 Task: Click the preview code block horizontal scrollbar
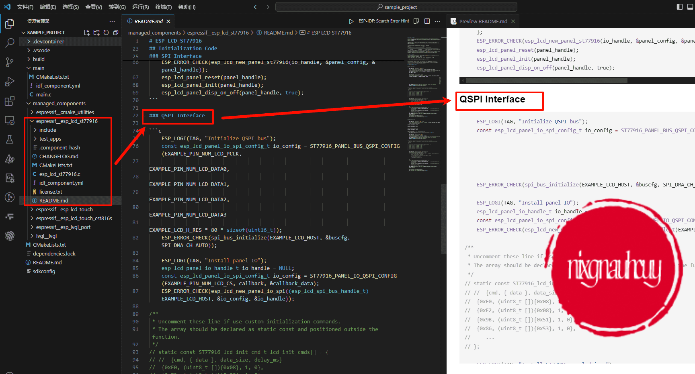point(547,80)
